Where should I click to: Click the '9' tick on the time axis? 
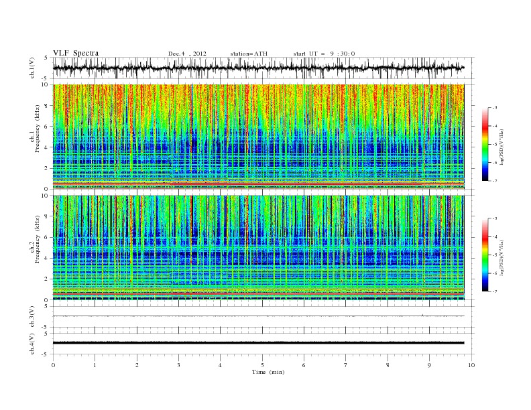429,365
